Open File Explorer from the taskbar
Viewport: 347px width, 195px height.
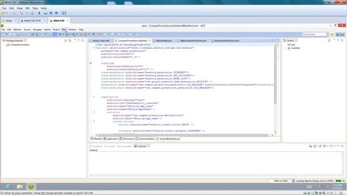tap(20, 186)
